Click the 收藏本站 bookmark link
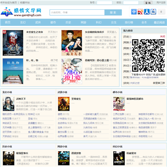The image size is (167, 167). click(x=25, y=3)
